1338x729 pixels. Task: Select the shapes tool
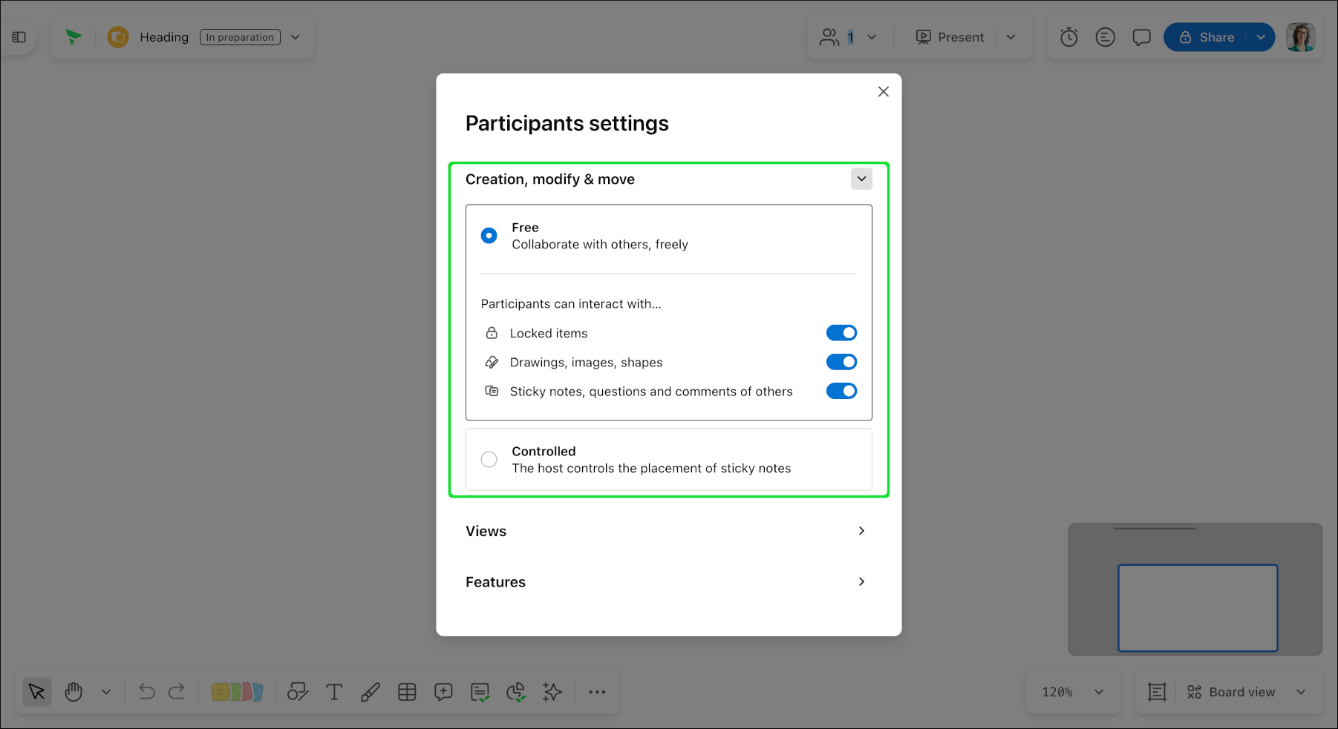[x=298, y=692]
